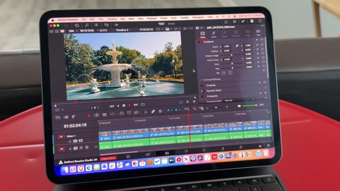Toggle the Composite enable switch
This screenshot has width=340, height=191.
pos(203,97)
